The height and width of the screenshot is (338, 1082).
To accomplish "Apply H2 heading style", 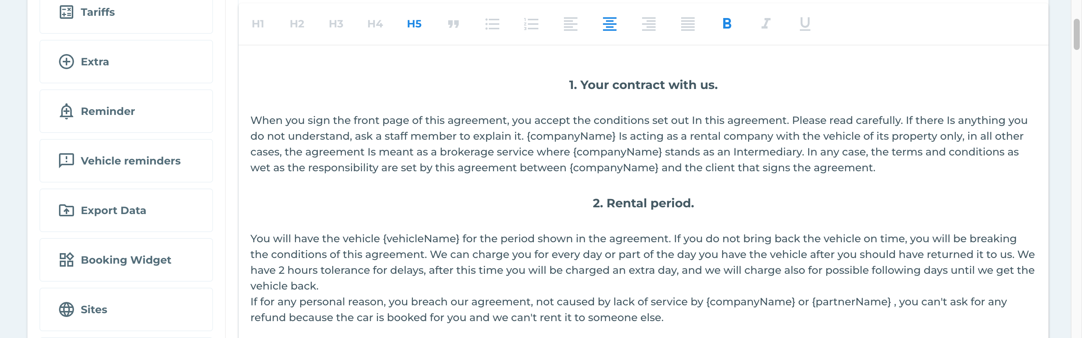I will click(x=297, y=24).
